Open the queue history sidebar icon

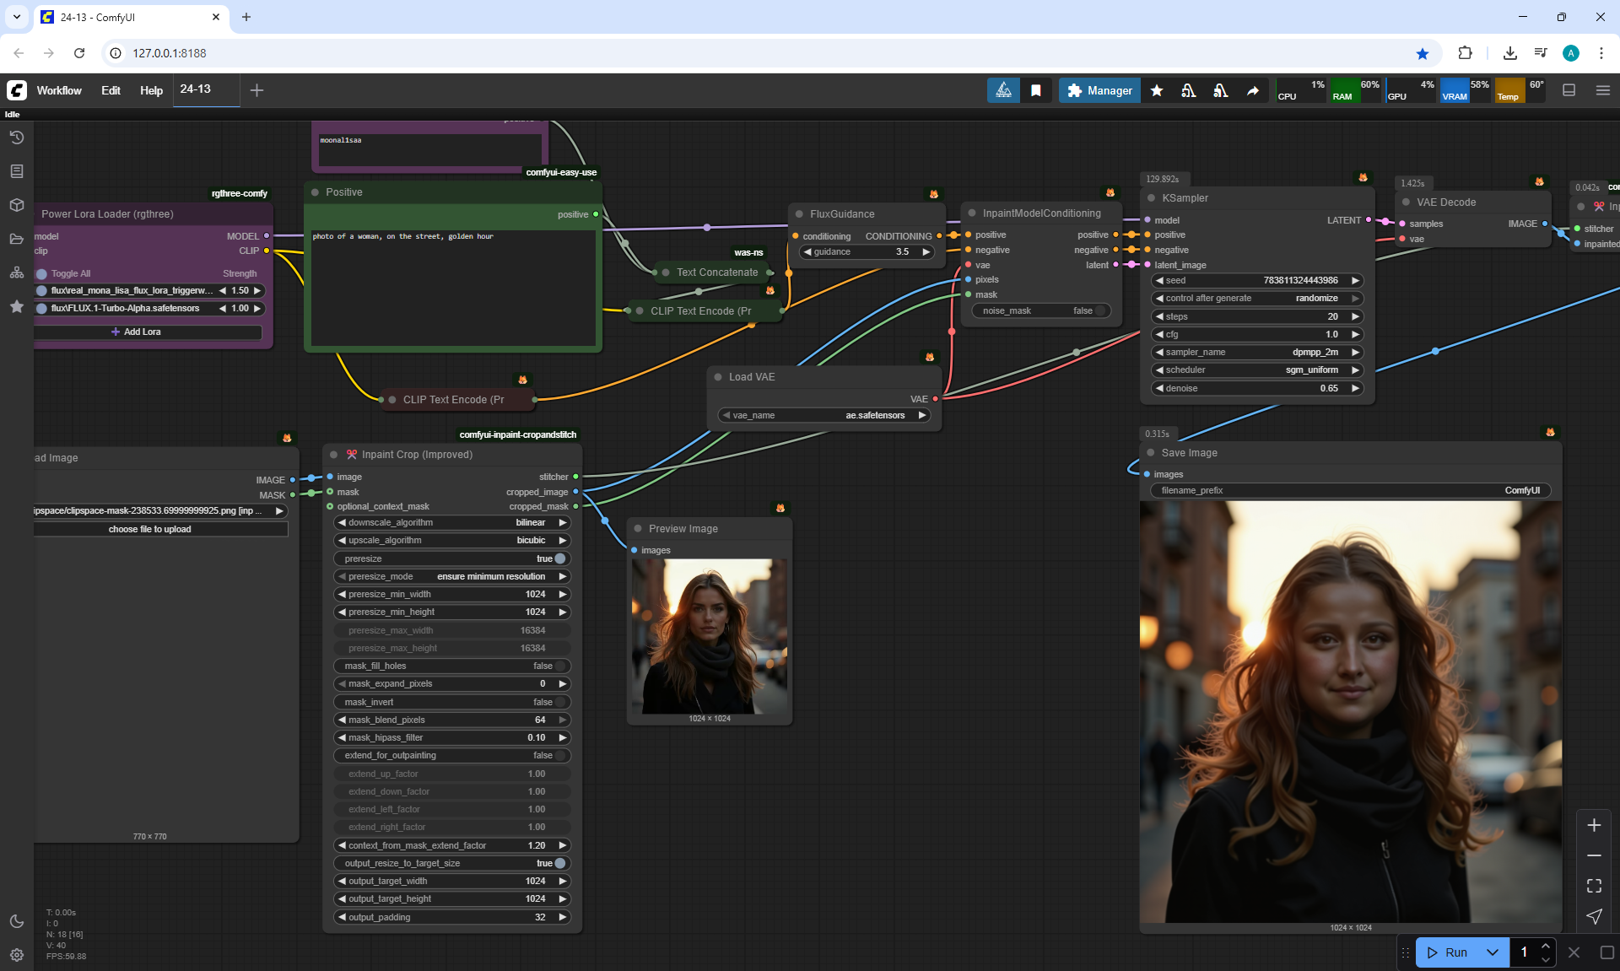pyautogui.click(x=16, y=138)
